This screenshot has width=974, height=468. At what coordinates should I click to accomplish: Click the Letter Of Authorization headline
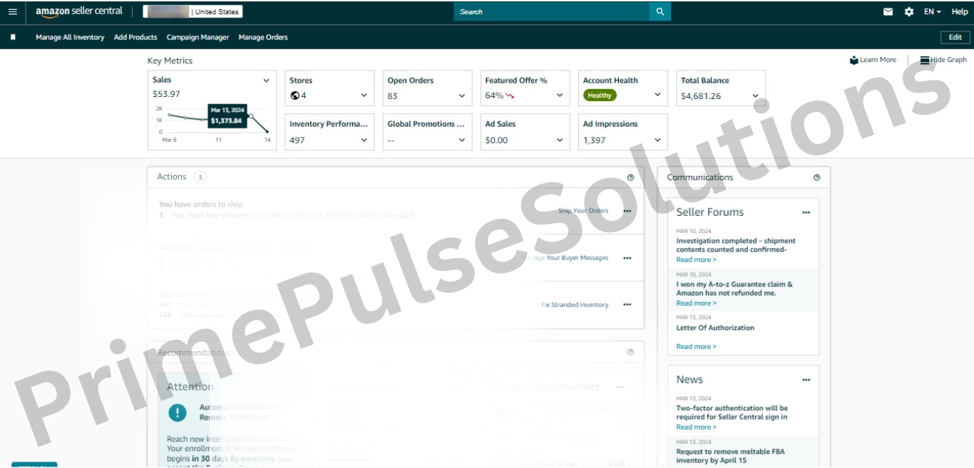715,328
